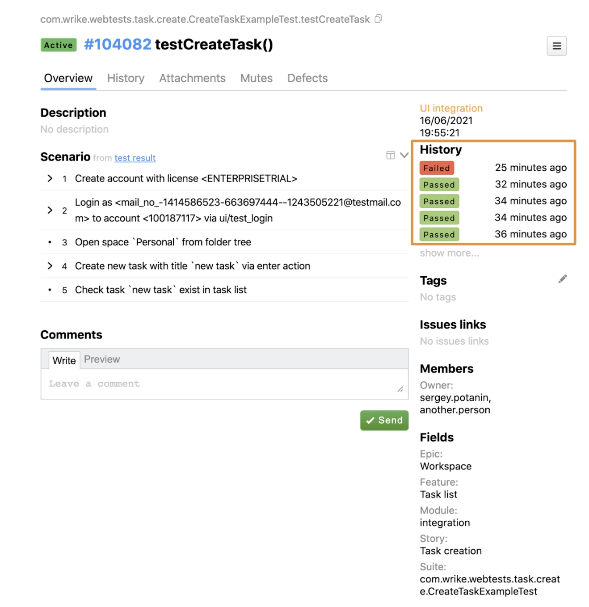Click the scenario table layout icon
This screenshot has width=589, height=607.
click(390, 155)
